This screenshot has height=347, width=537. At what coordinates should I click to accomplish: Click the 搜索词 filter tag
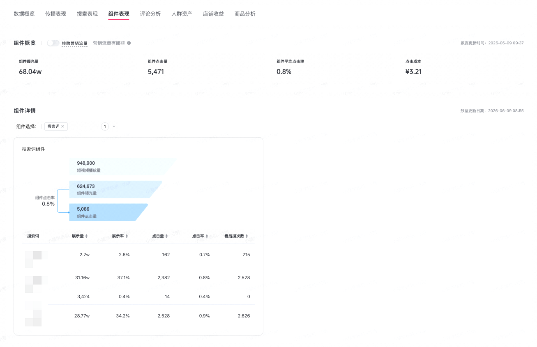tap(56, 126)
